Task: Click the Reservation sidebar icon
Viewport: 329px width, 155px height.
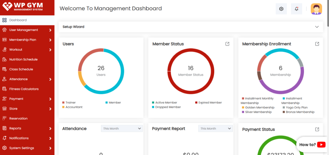Action: click(x=4, y=118)
